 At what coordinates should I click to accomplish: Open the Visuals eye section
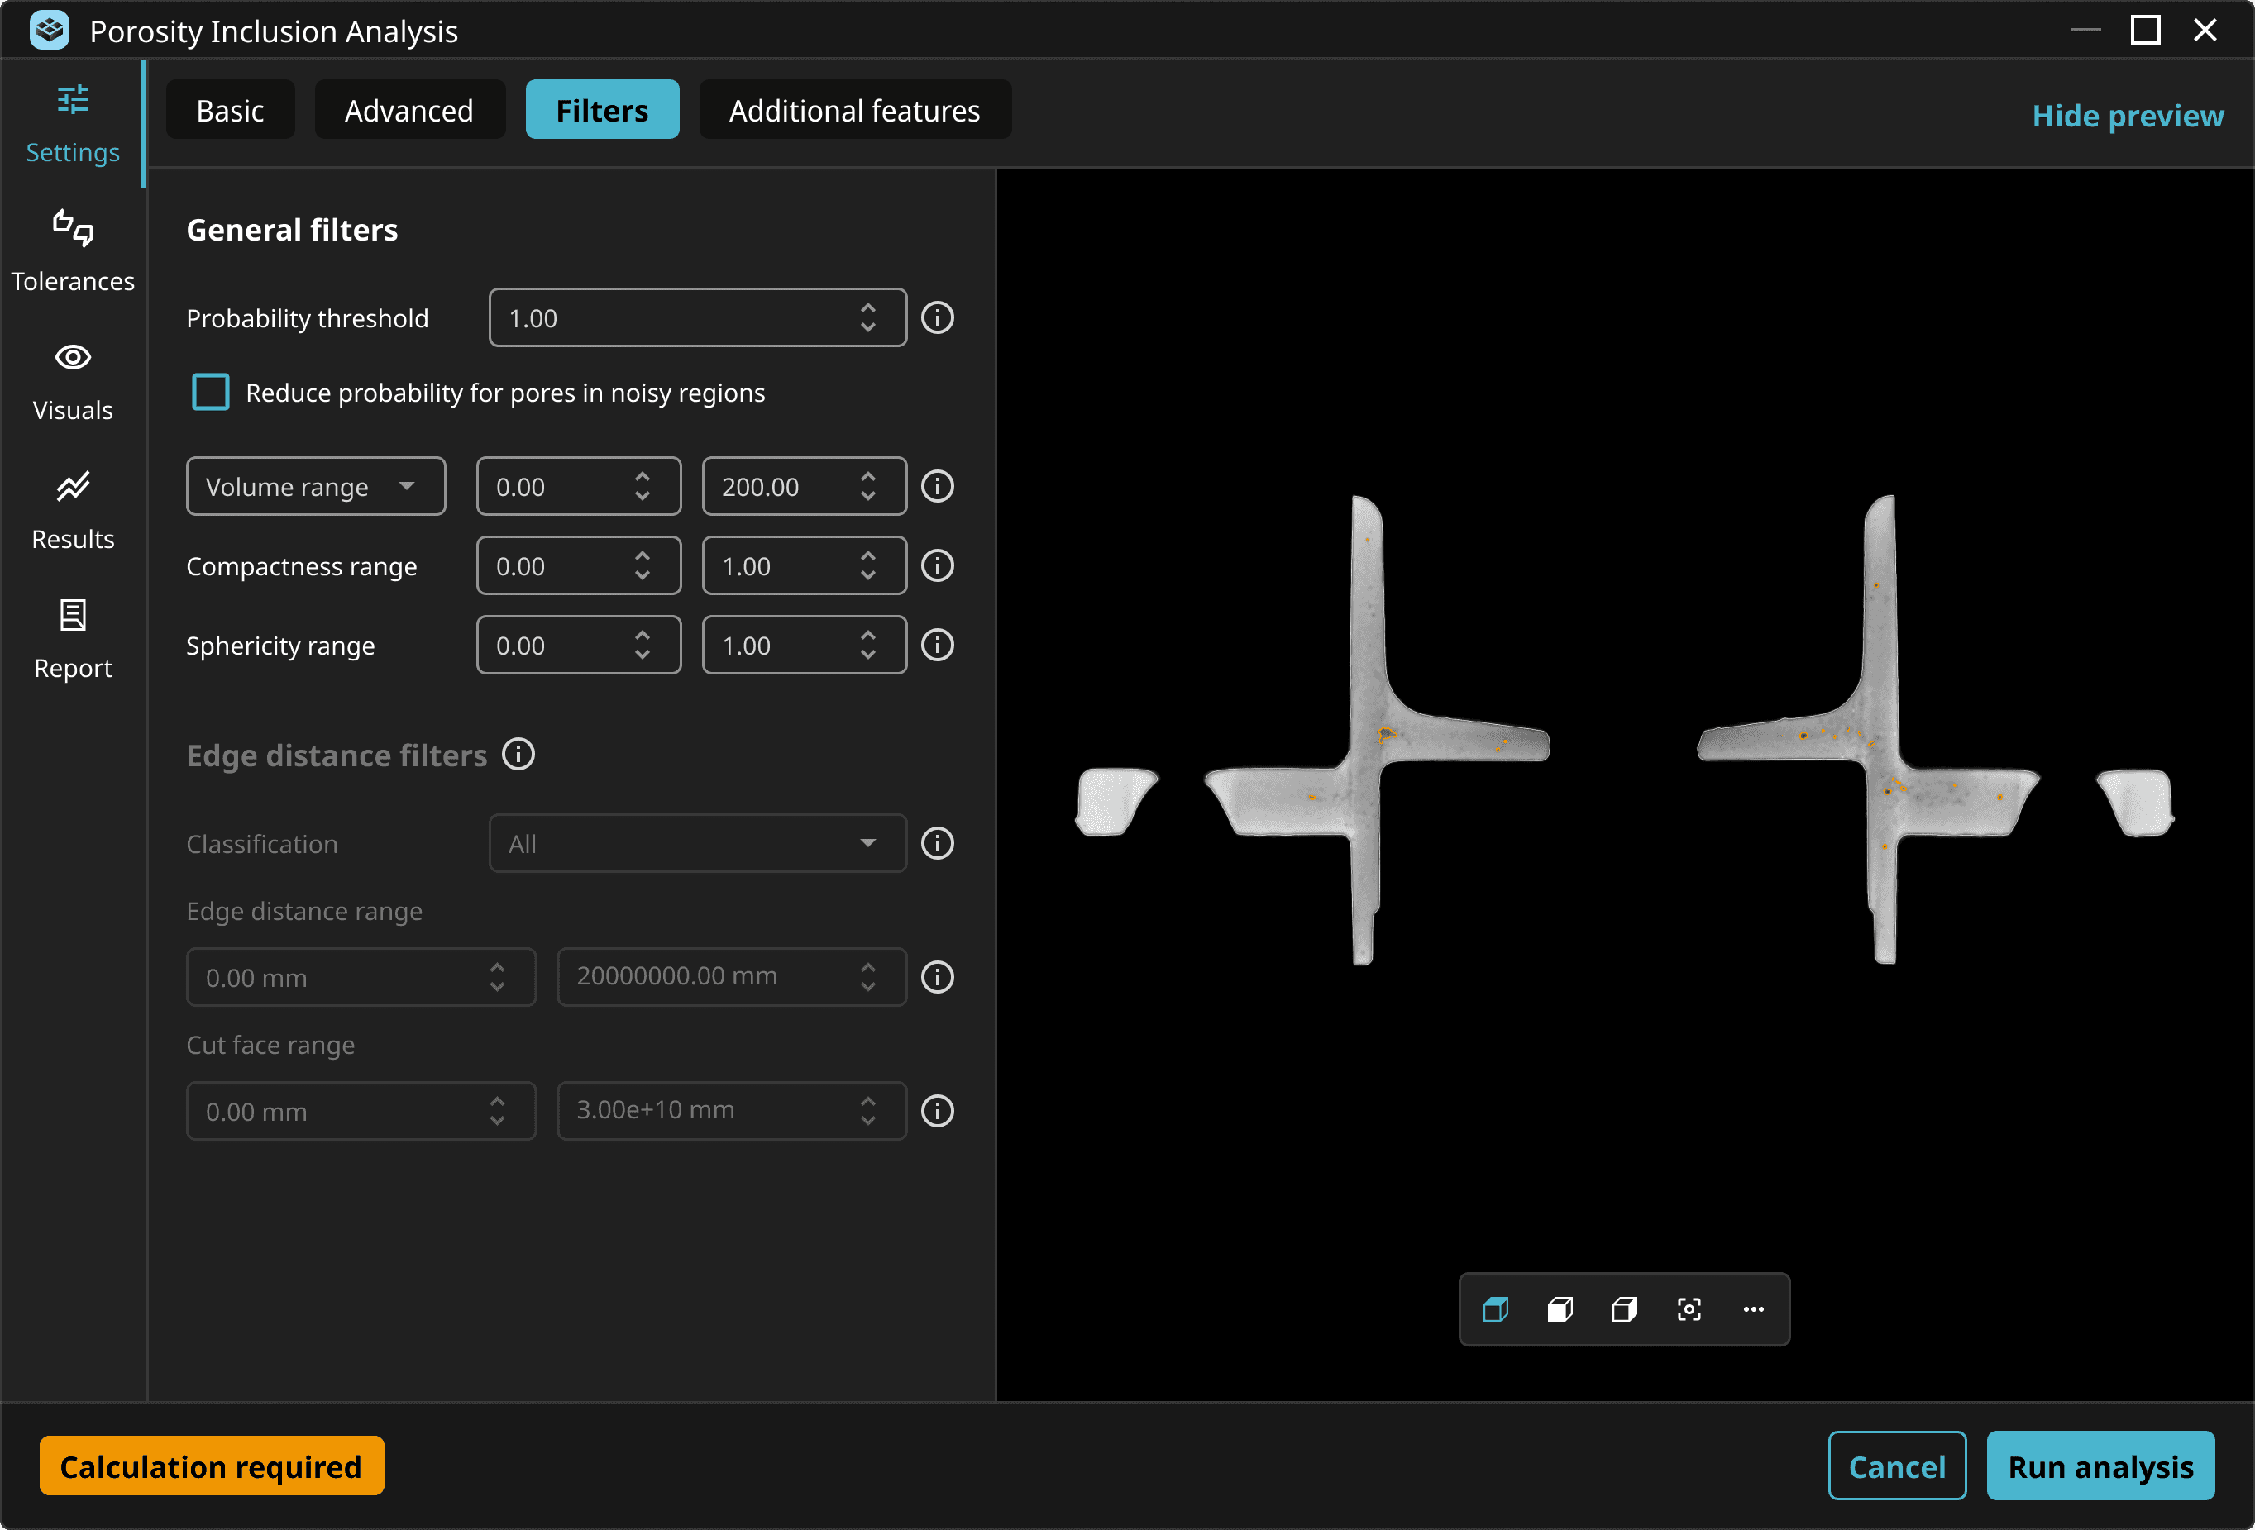pos(73,380)
